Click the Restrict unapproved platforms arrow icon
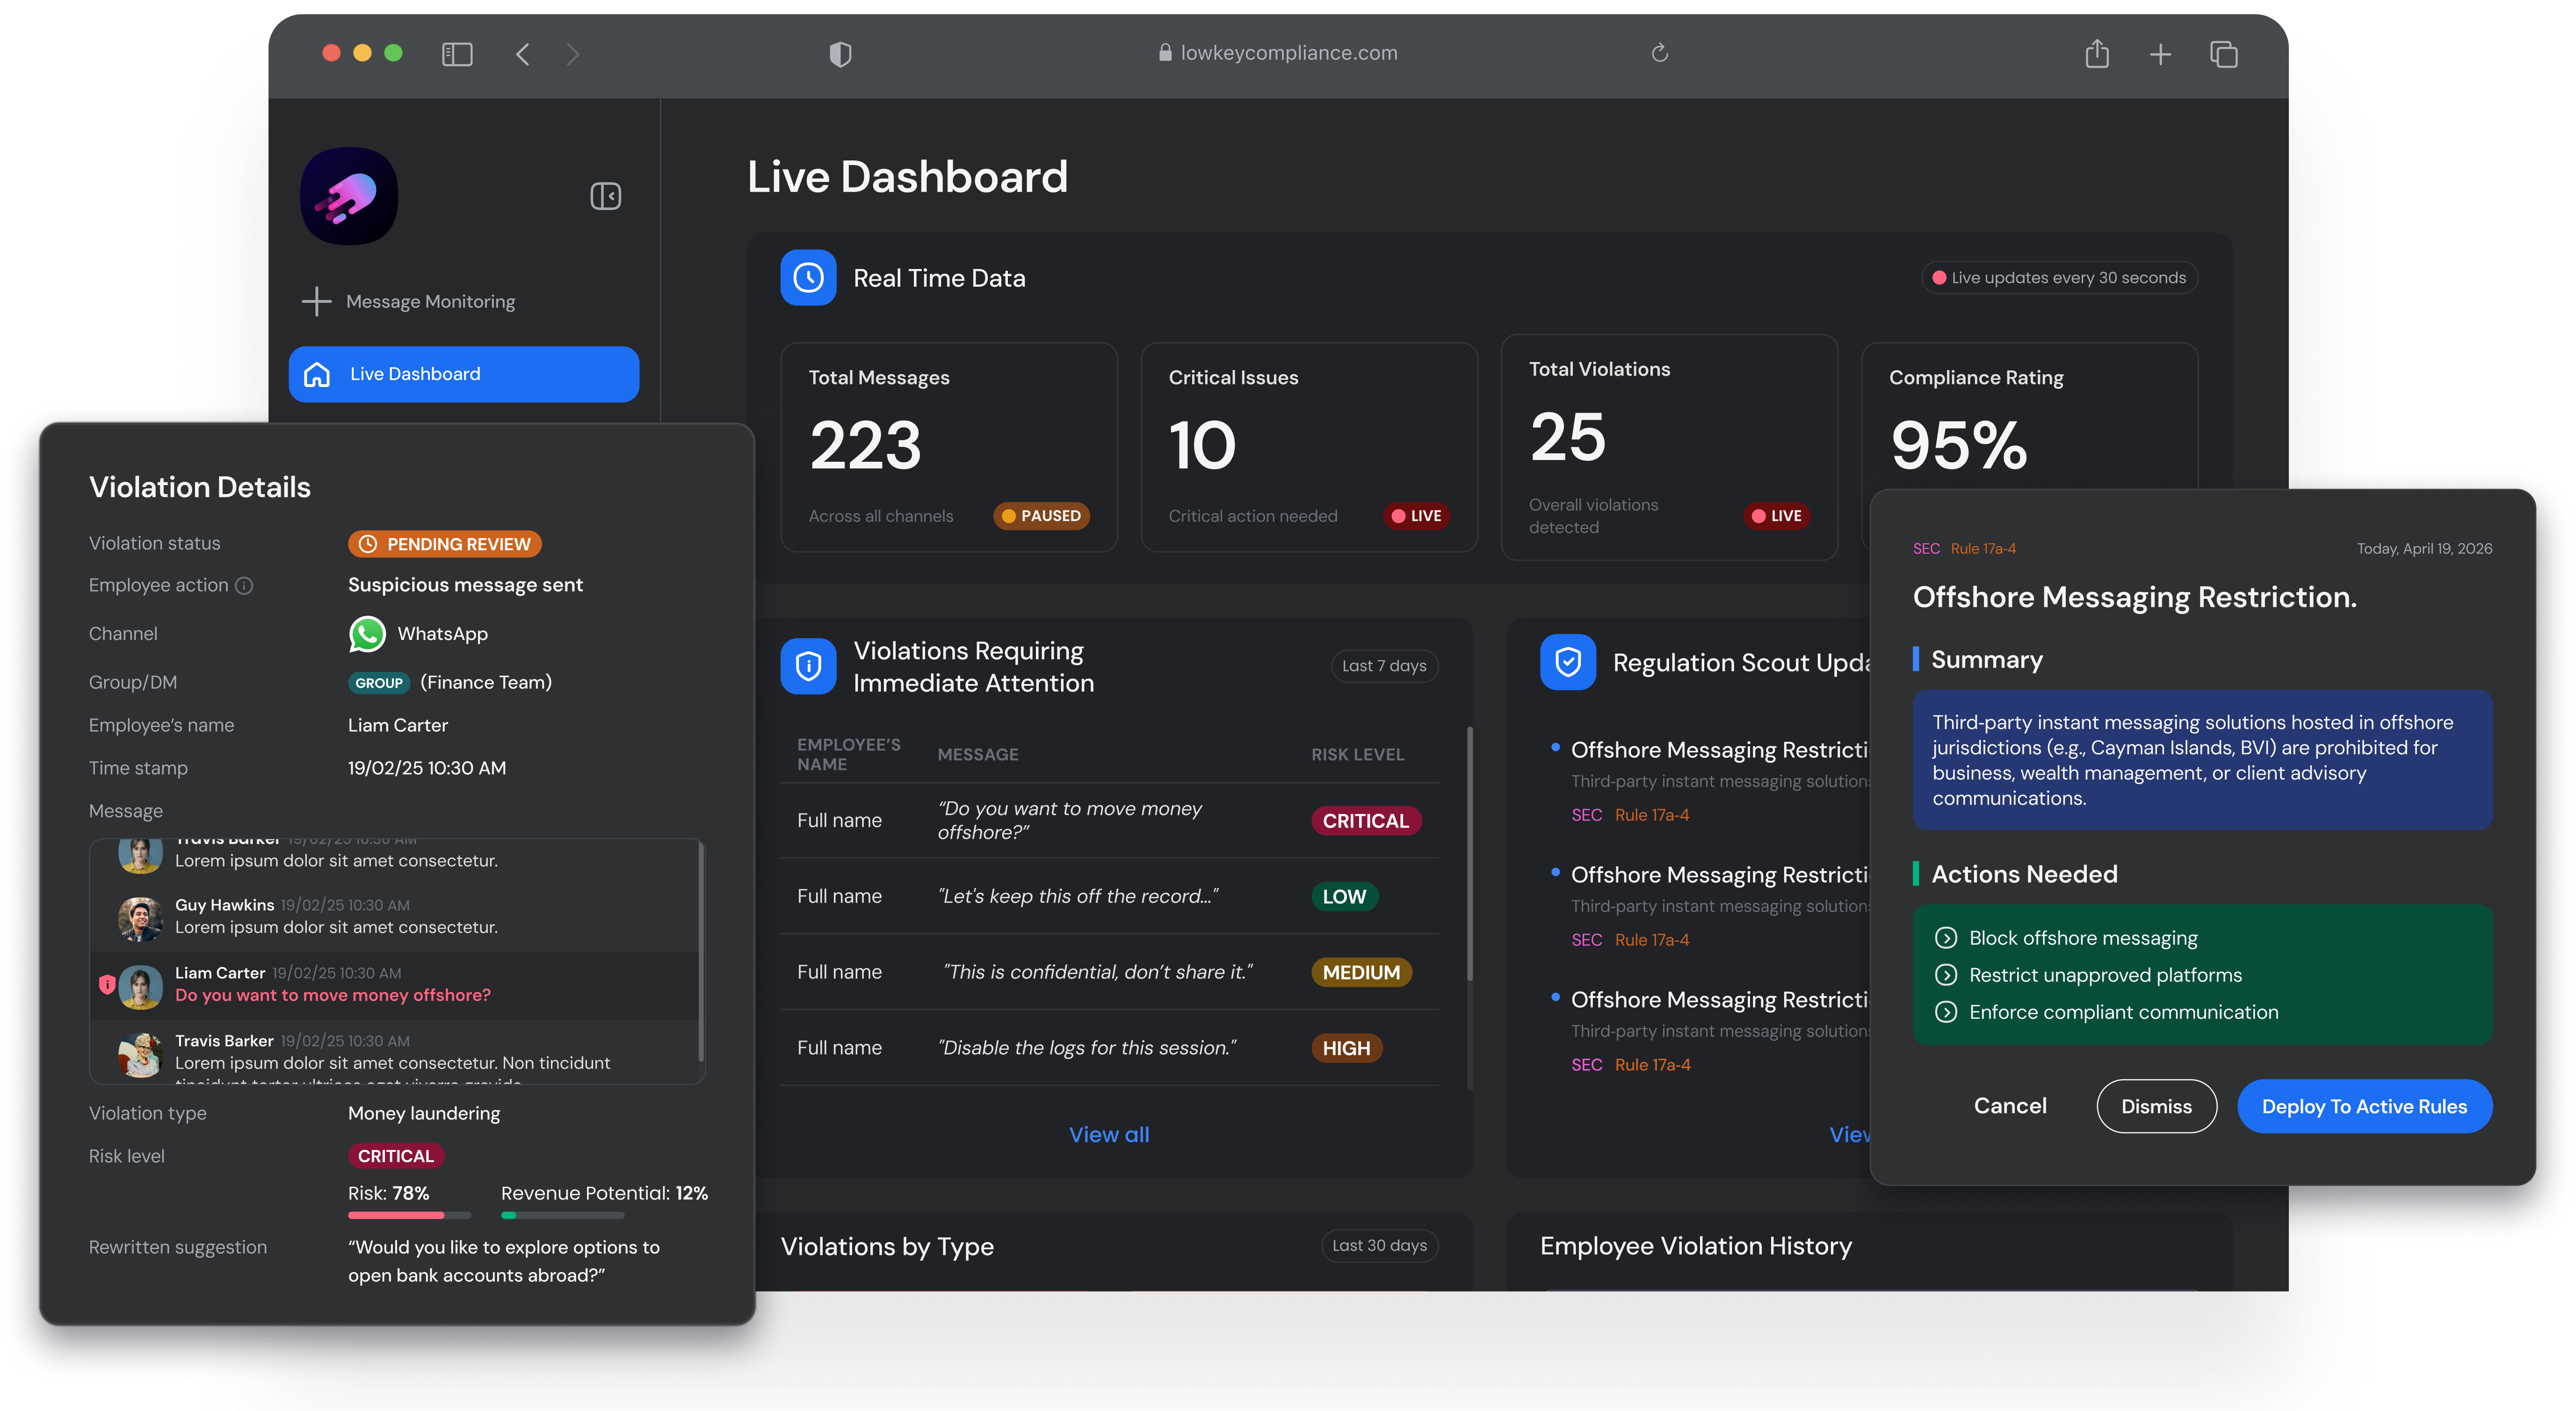 pos(1946,975)
